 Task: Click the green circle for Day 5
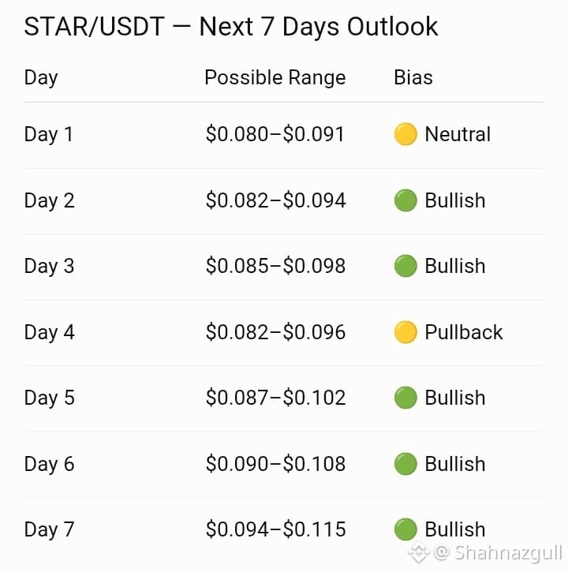tap(405, 398)
